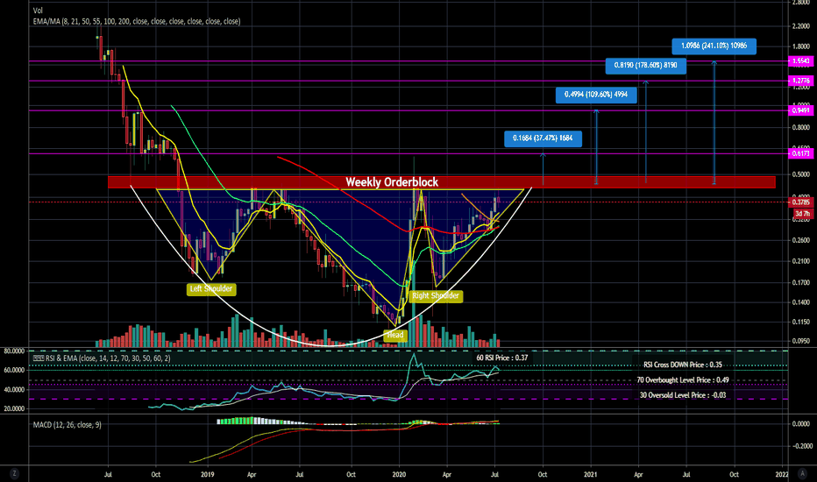The image size is (817, 482).
Task: Click the RSI Cross DOWN Price label
Action: (x=683, y=365)
